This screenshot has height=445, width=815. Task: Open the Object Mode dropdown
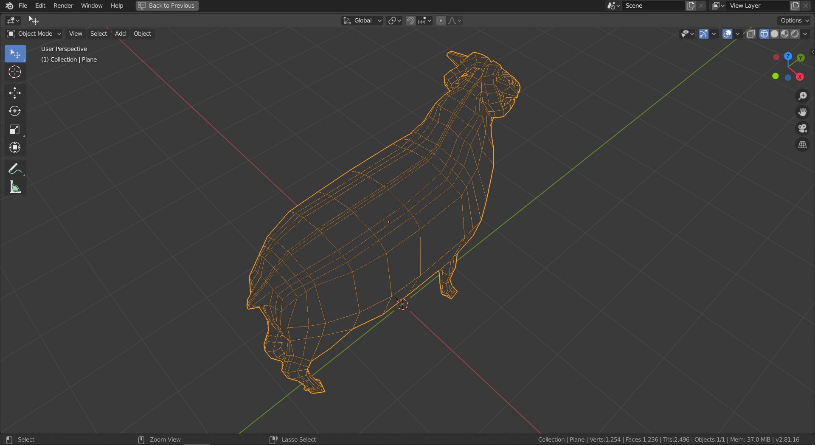click(x=34, y=34)
